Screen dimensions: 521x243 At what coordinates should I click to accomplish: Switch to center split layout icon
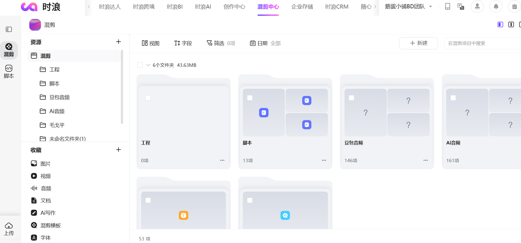point(511,25)
